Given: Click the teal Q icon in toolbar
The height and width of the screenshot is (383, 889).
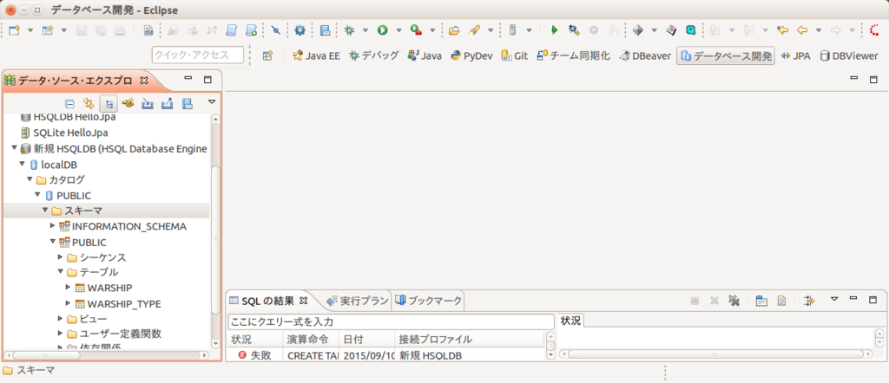Looking at the screenshot, I should click(x=690, y=30).
